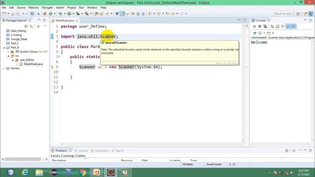This screenshot has height=177, width=315.
Task: Expand the Servers project node
Action: point(4,68)
